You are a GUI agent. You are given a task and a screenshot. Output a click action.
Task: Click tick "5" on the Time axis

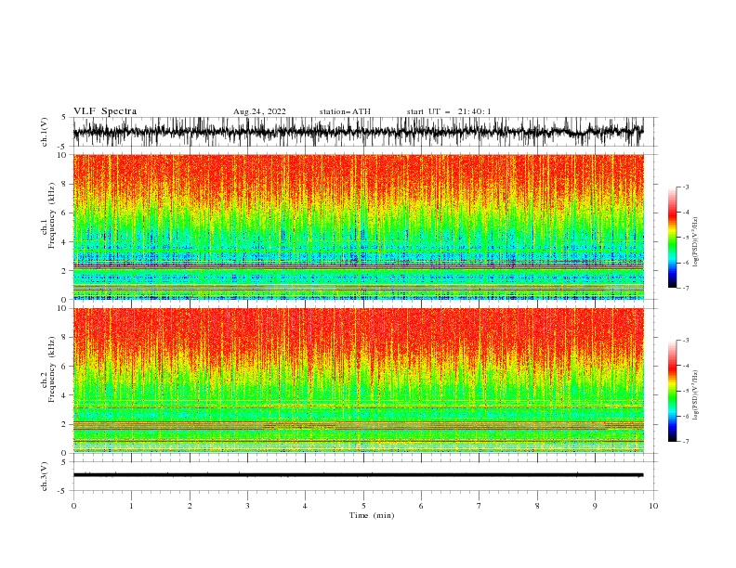(363, 506)
